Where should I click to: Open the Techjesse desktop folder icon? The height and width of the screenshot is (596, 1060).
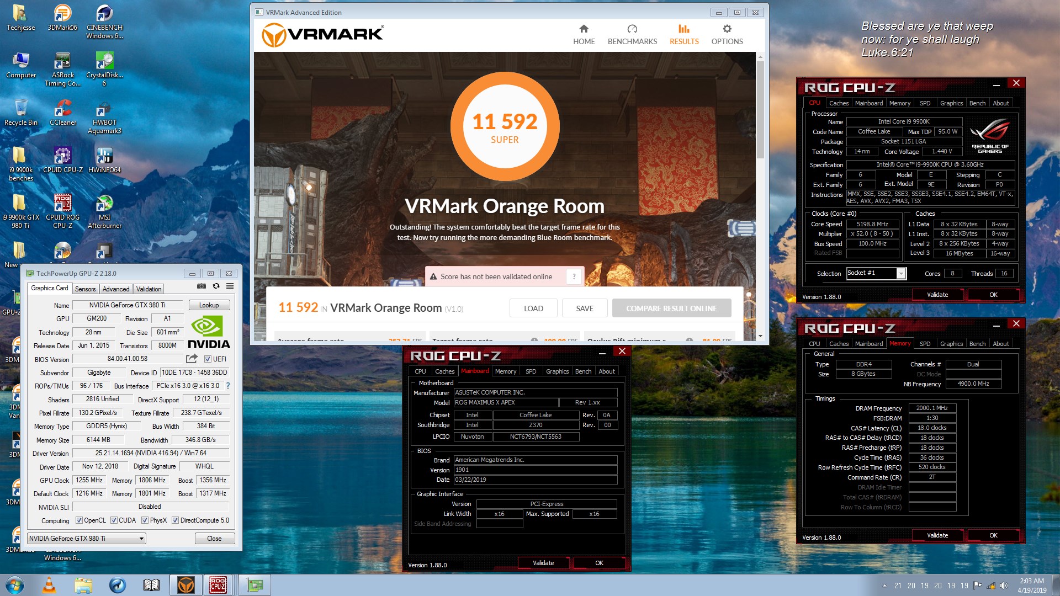pyautogui.click(x=20, y=18)
